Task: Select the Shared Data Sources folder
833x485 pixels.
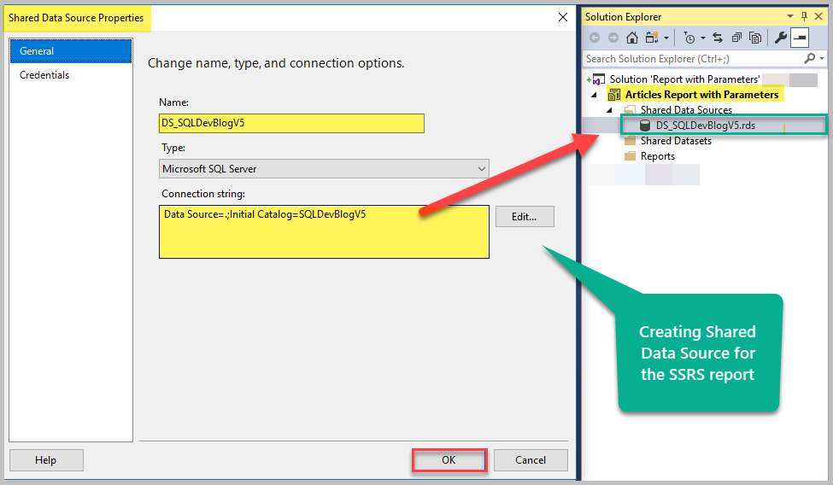Action: [686, 110]
